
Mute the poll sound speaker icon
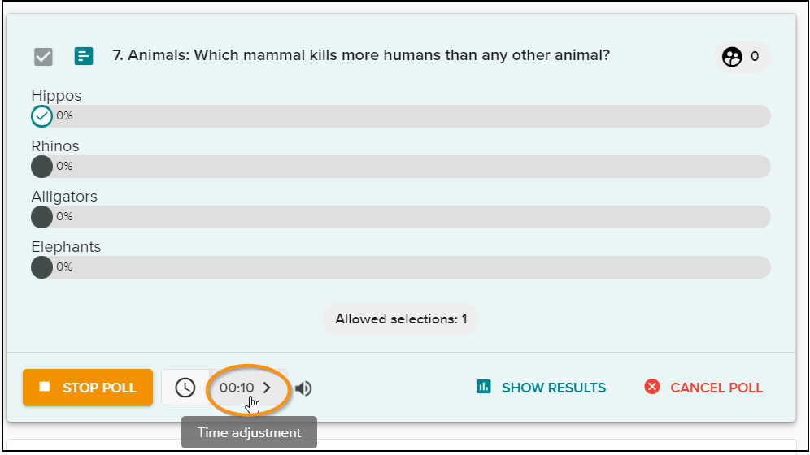pyautogui.click(x=304, y=388)
